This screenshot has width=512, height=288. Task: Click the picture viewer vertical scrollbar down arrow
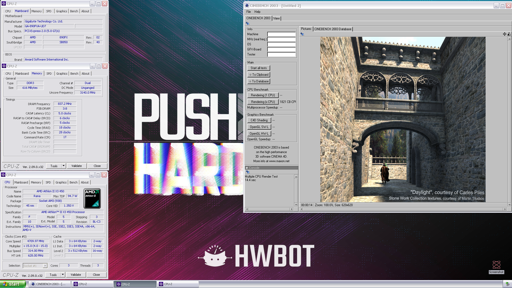[509, 205]
